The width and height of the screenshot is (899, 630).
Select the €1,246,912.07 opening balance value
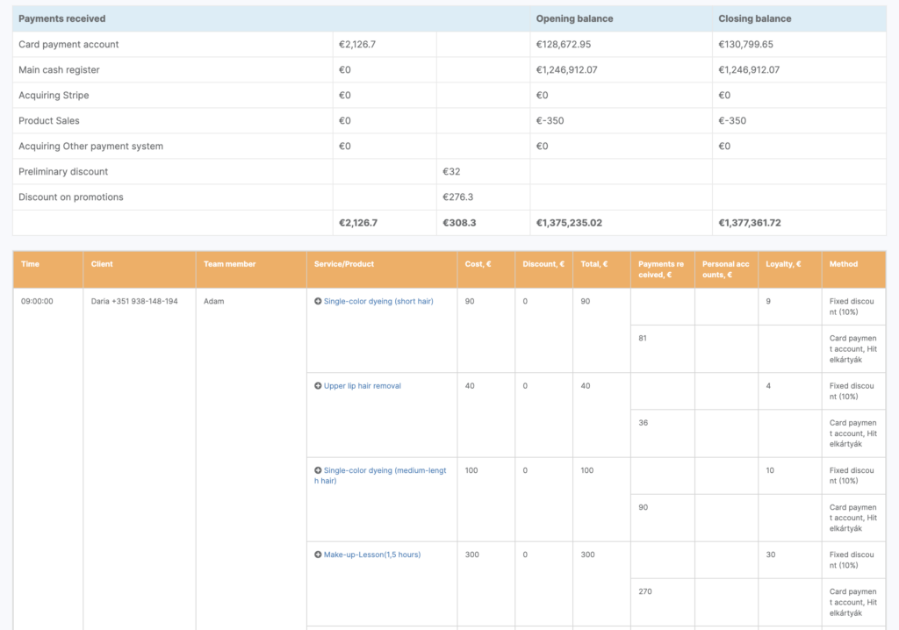566,69
